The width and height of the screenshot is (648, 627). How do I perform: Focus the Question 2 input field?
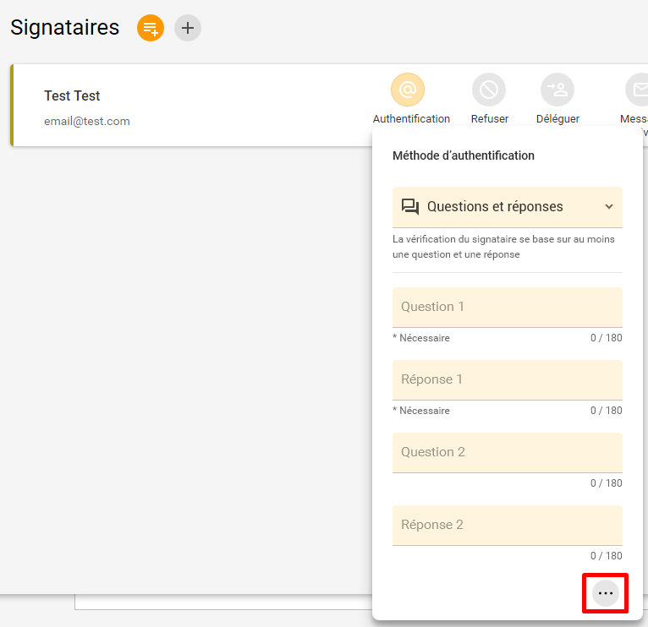click(x=508, y=452)
